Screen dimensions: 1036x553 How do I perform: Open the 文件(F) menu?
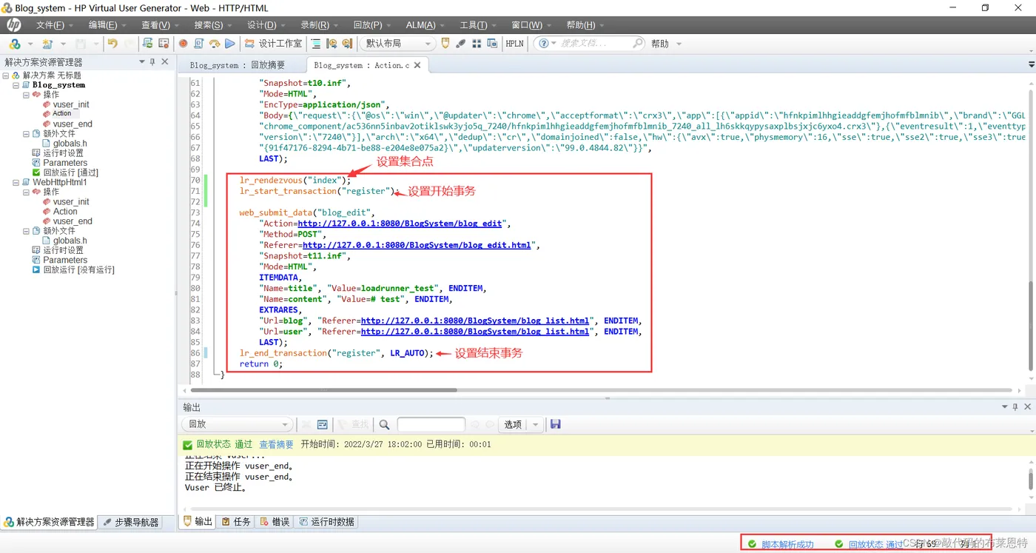coord(50,25)
